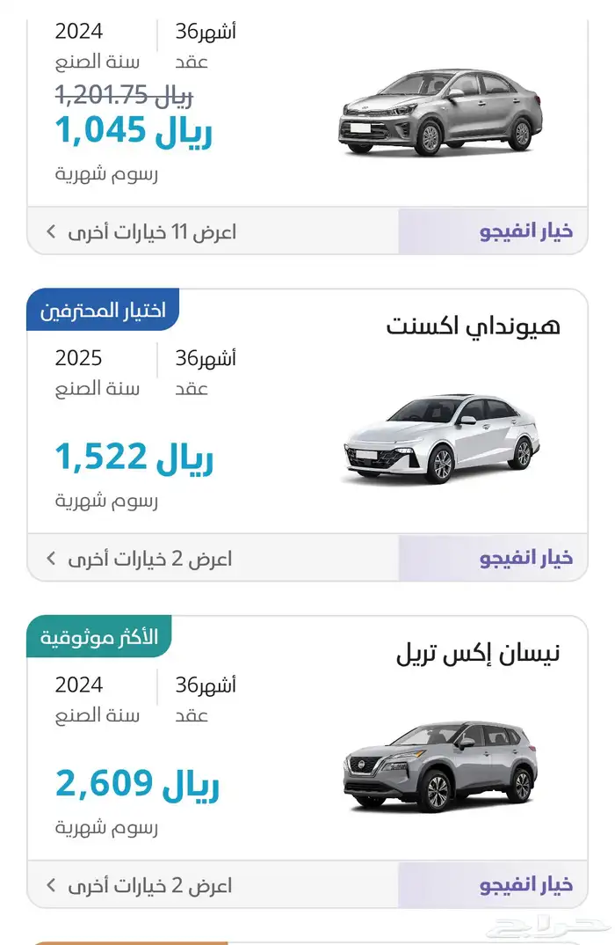The height and width of the screenshot is (945, 615).
Task: Open the white Hyundai Accent image
Action: [x=440, y=438]
